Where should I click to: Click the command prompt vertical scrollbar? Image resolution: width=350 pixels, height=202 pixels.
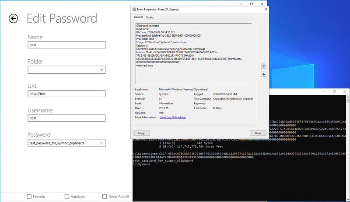(x=348, y=148)
